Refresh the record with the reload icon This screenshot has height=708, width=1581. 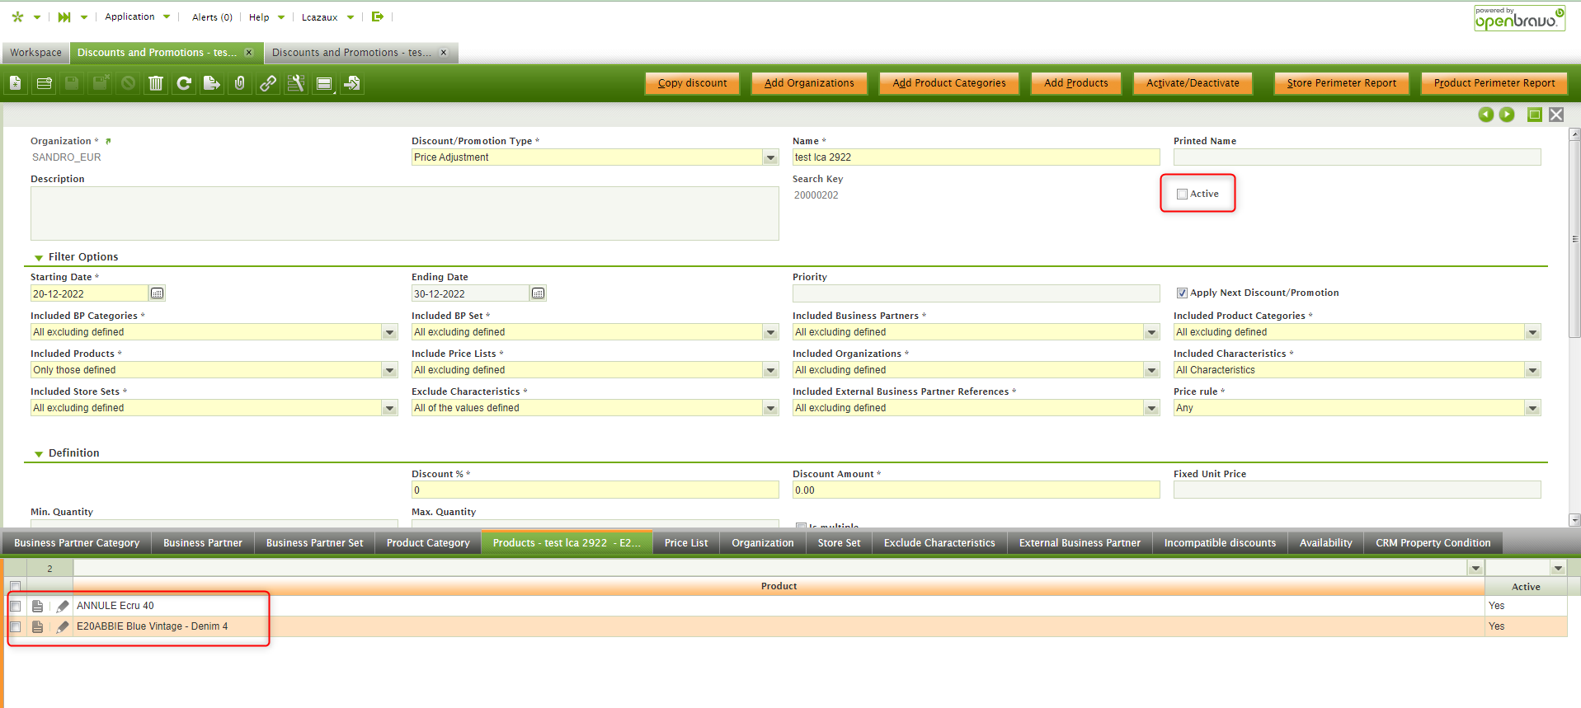[x=184, y=83]
